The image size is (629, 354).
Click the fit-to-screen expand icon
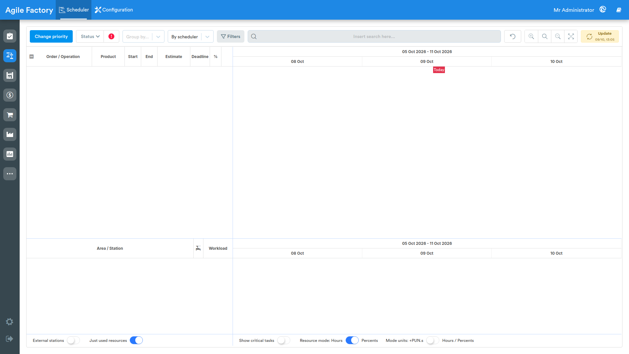point(571,36)
